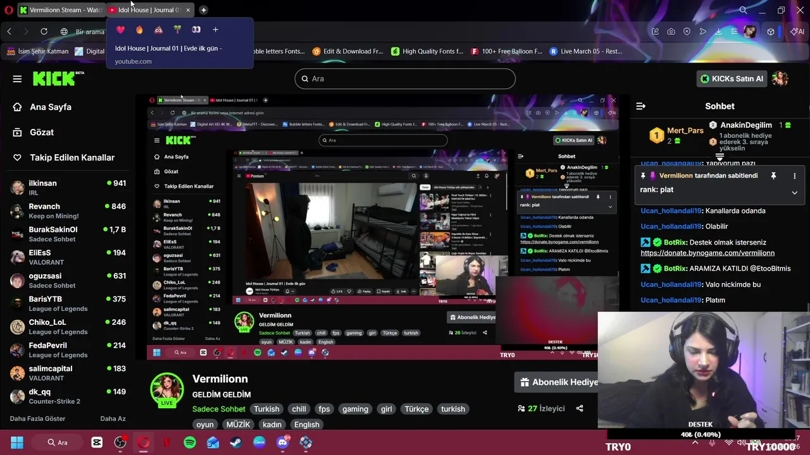Image resolution: width=810 pixels, height=455 pixels.
Task: Open the 100+ Free Balloon F... bookmark
Action: pyautogui.click(x=506, y=51)
